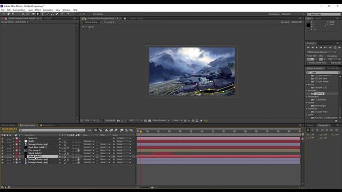Image resolution: width=342 pixels, height=192 pixels.
Task: Select the Brush tool
Action: [x=48, y=14]
